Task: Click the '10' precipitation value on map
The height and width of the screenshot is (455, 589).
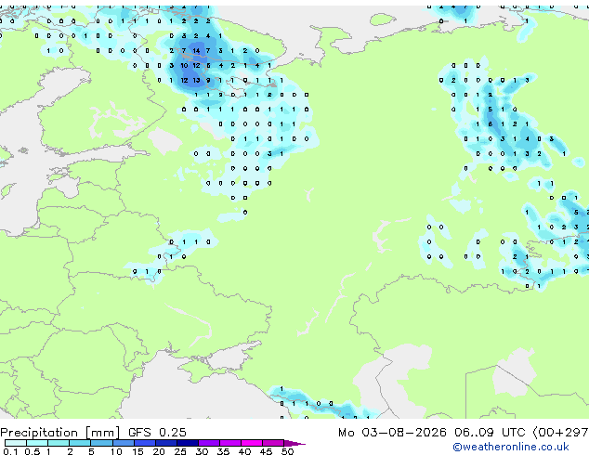Action: [x=184, y=65]
